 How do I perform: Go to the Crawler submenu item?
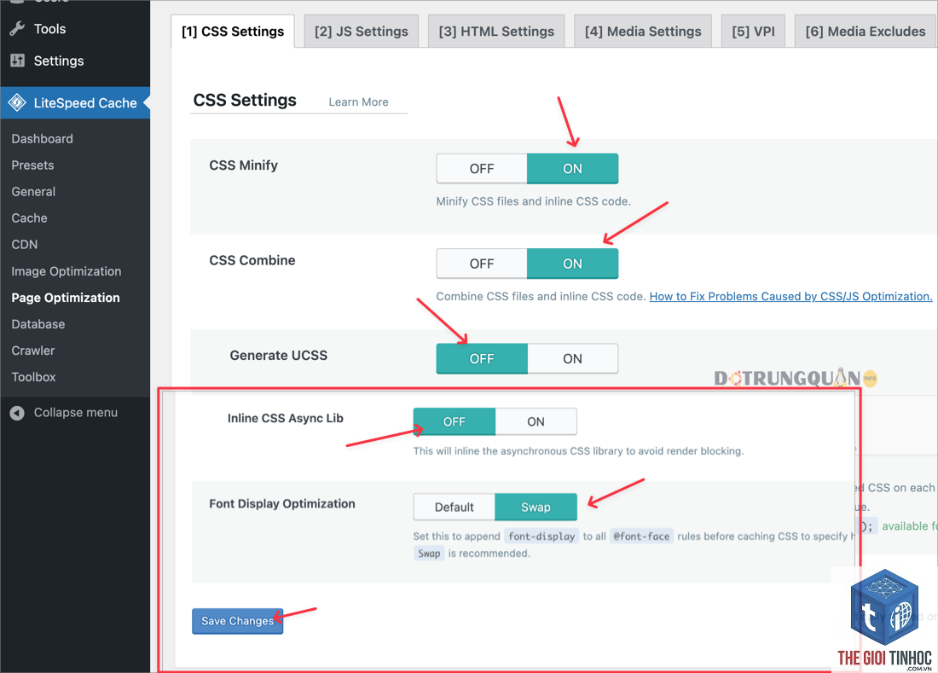tap(33, 351)
